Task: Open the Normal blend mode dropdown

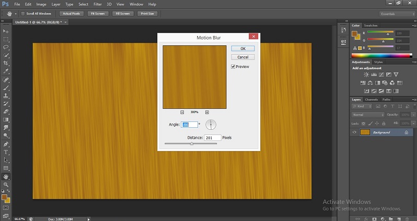Action: pos(368,115)
